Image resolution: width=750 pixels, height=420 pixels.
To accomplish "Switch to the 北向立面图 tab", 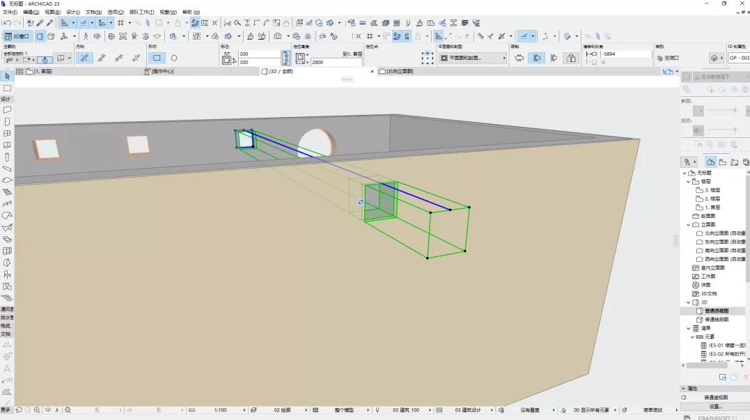I will tap(399, 71).
